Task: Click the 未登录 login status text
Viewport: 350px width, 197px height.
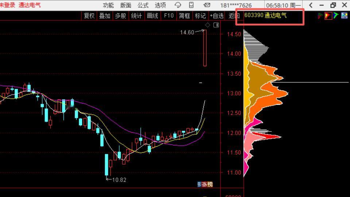Action: [x=8, y=5]
